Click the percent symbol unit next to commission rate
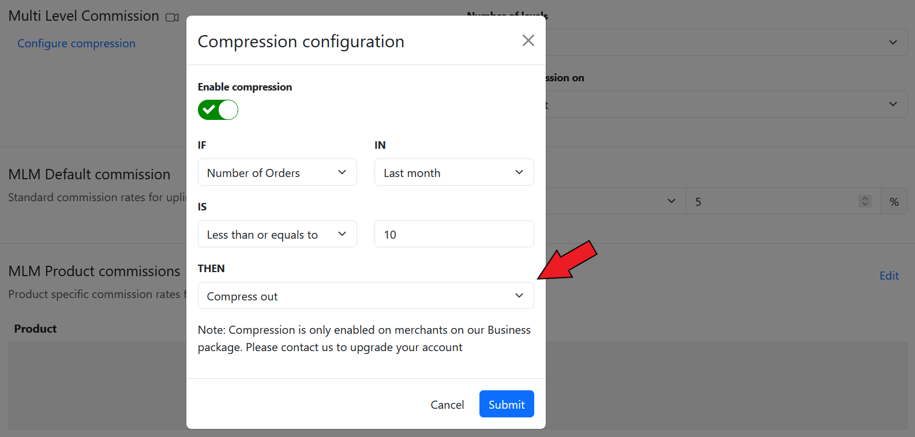Image resolution: width=915 pixels, height=437 pixels. 894,202
